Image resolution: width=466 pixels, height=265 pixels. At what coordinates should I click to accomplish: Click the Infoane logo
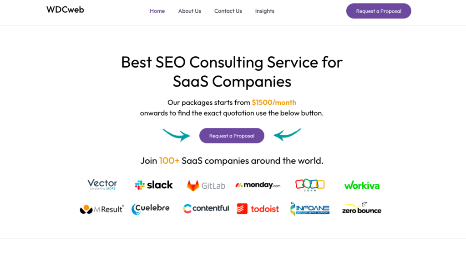click(309, 209)
